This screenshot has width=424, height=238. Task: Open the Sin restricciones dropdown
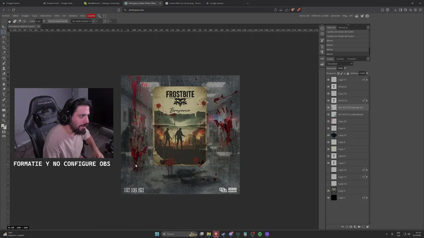coord(81,21)
